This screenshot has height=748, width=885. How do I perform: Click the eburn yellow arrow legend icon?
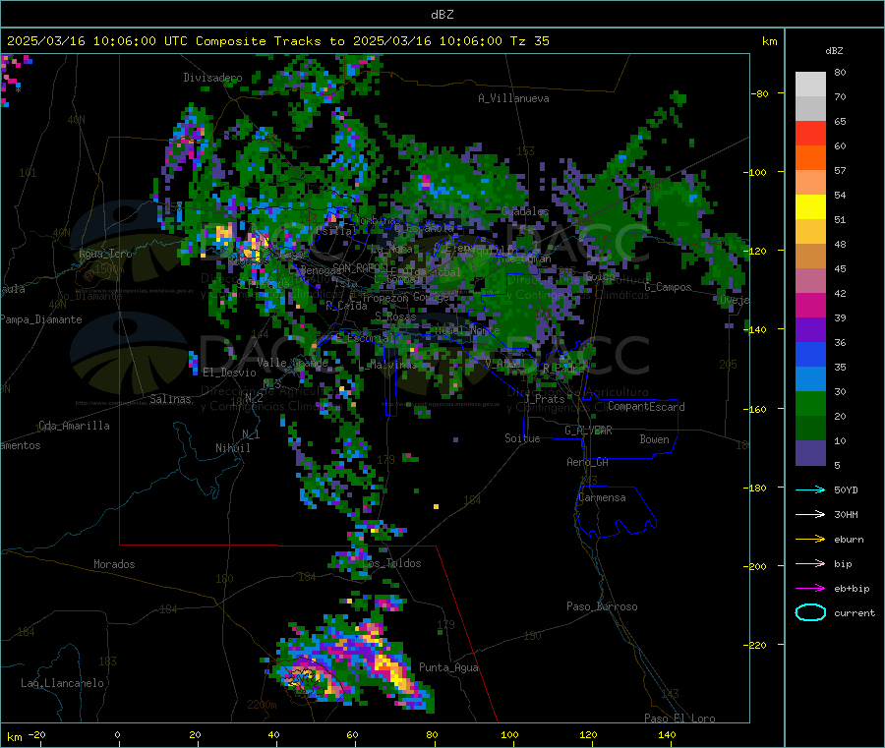coord(810,540)
